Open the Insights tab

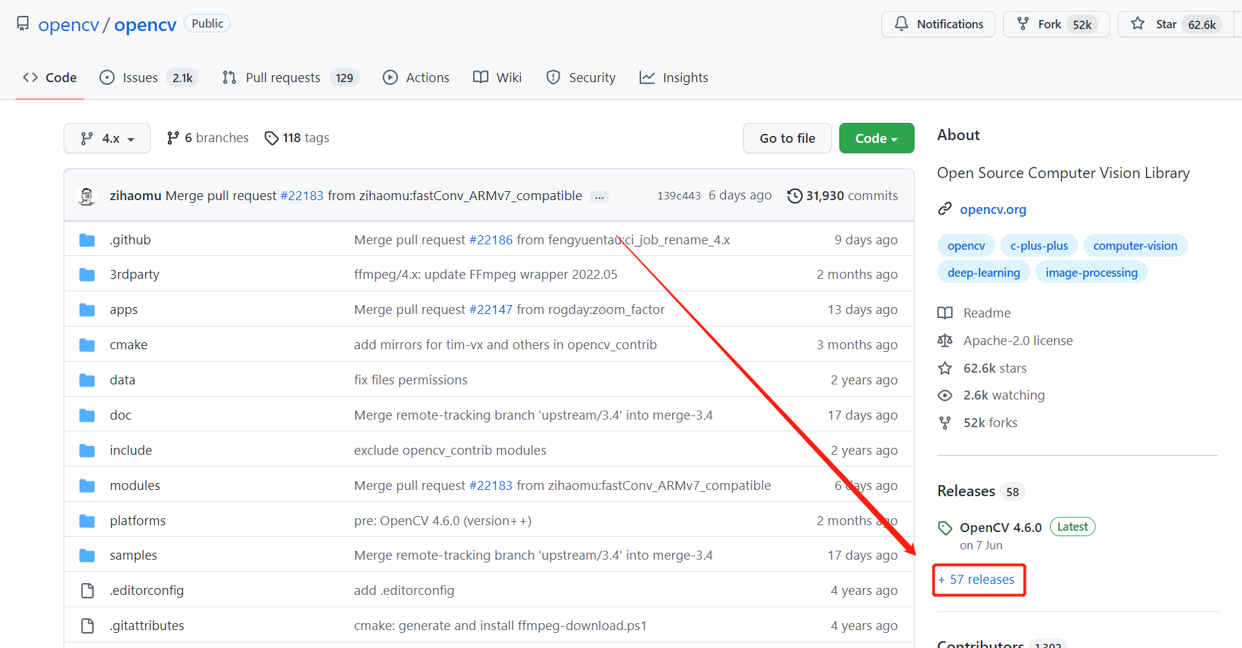674,78
